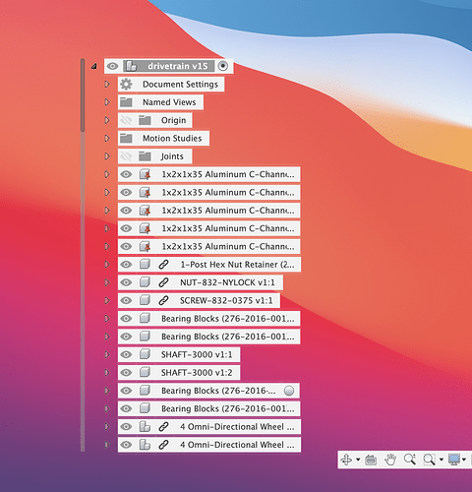Expand the Motion Studies folder
The width and height of the screenshot is (472, 492).
tap(107, 139)
